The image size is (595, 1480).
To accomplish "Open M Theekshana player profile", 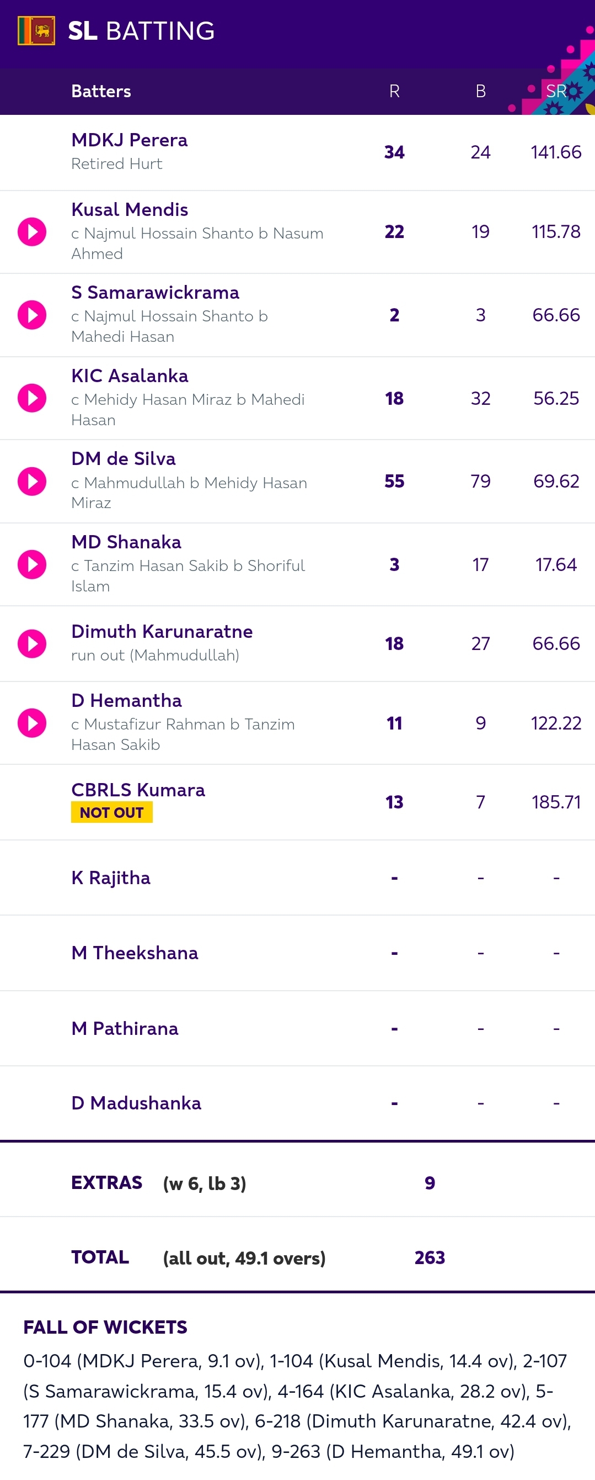I will coord(135,953).
